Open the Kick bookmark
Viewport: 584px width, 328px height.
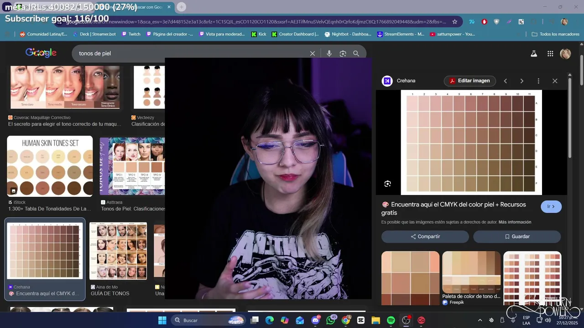click(x=259, y=34)
